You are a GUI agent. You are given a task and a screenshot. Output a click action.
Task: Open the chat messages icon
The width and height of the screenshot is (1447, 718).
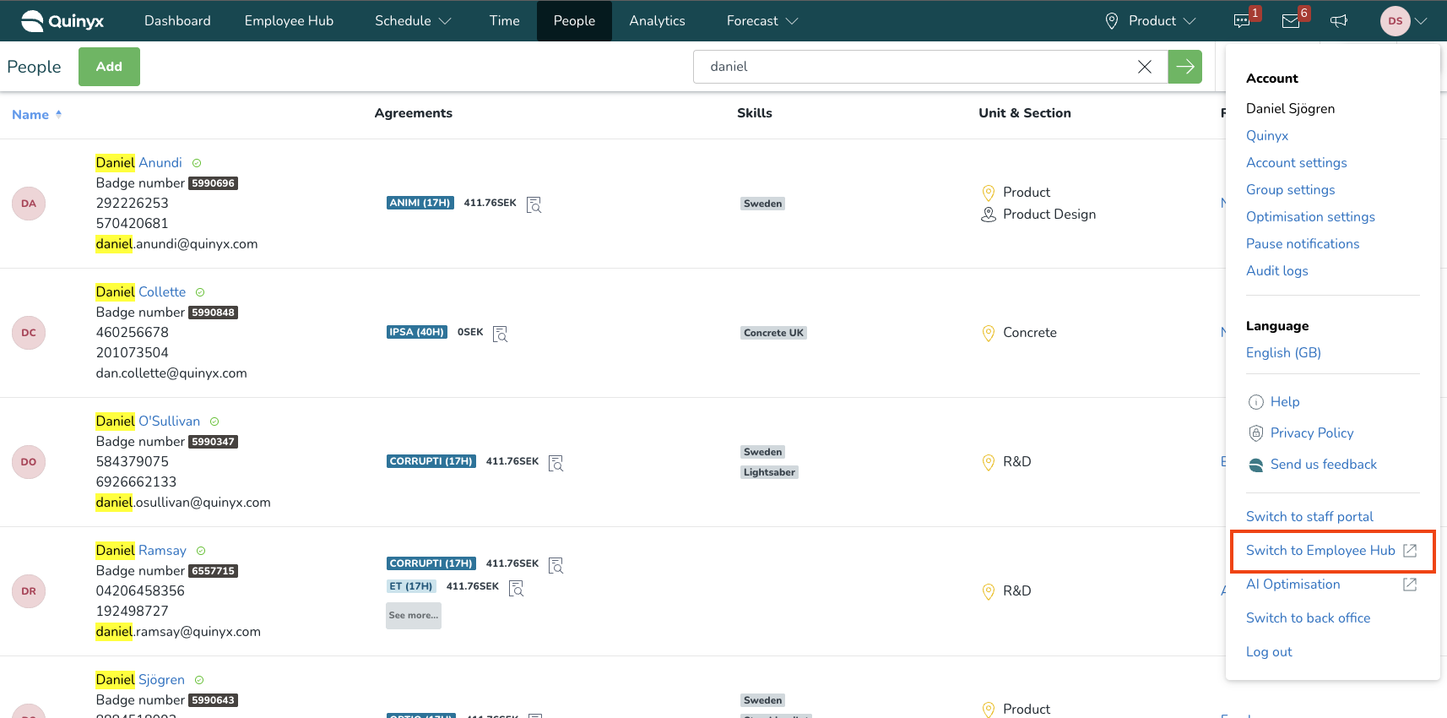[x=1242, y=21]
